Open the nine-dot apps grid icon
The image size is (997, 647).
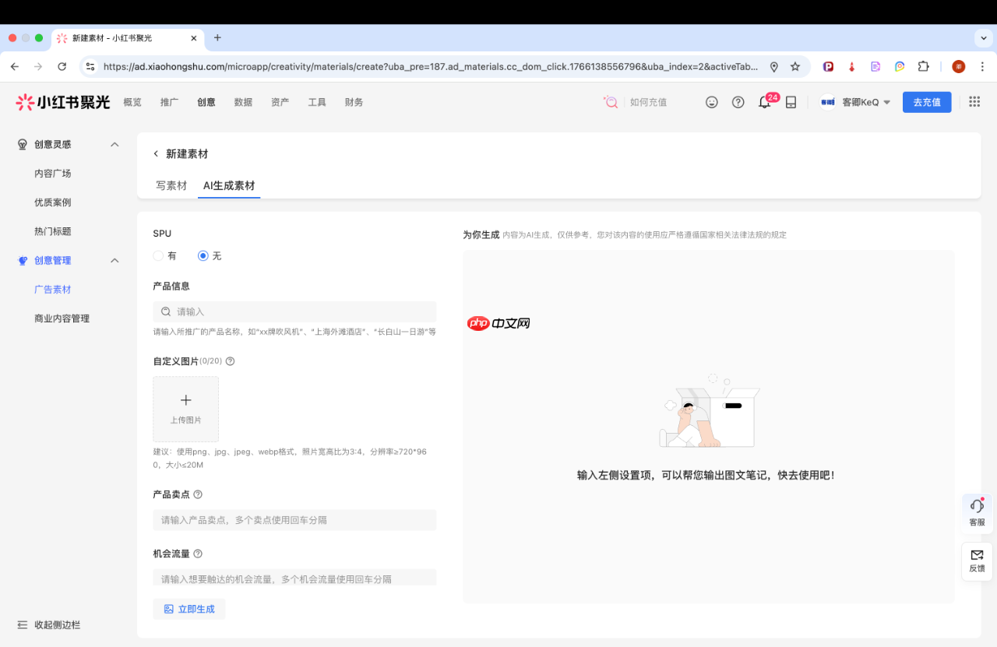click(x=974, y=102)
